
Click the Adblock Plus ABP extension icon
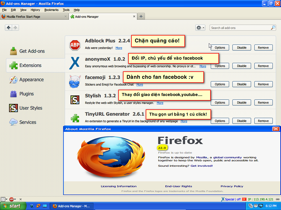(x=75, y=45)
